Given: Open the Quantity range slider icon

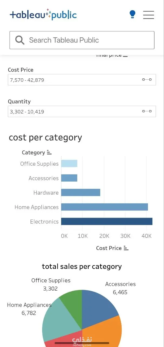Looking at the screenshot, I should coord(147,111).
